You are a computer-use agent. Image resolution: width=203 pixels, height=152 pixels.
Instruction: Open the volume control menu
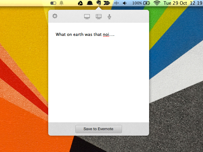click(x=125, y=3)
